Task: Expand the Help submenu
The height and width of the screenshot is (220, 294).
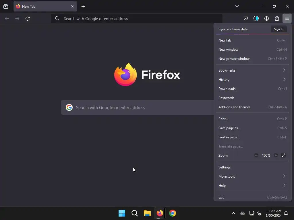Action: tap(253, 186)
